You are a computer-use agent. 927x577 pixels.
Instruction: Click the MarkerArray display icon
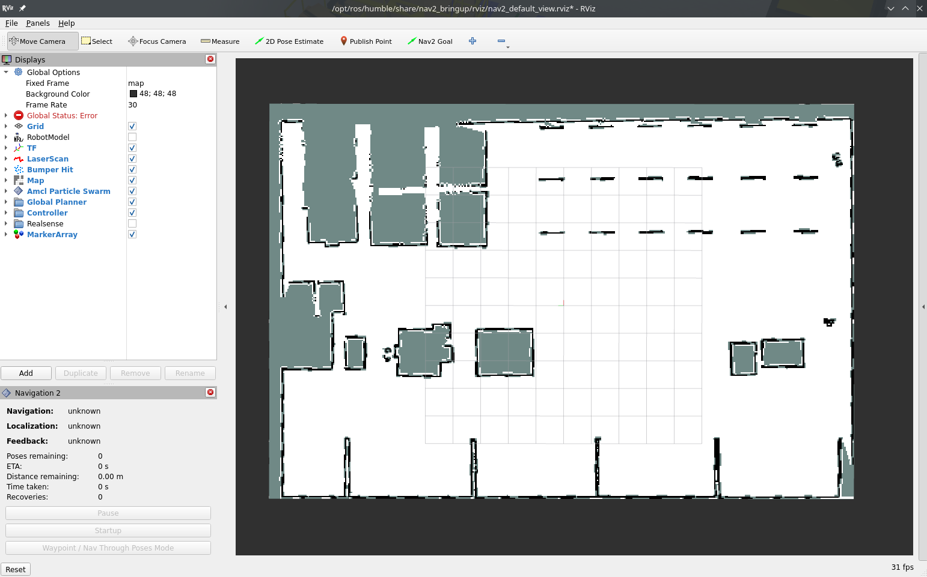(19, 234)
